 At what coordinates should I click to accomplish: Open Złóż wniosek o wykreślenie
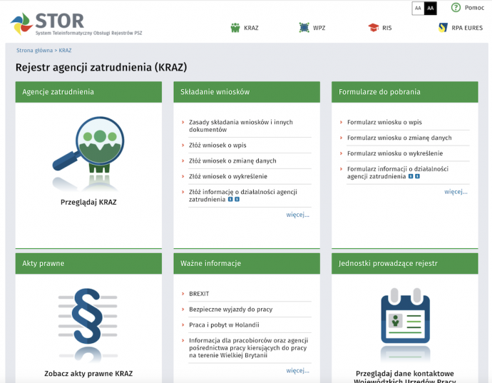click(x=227, y=176)
